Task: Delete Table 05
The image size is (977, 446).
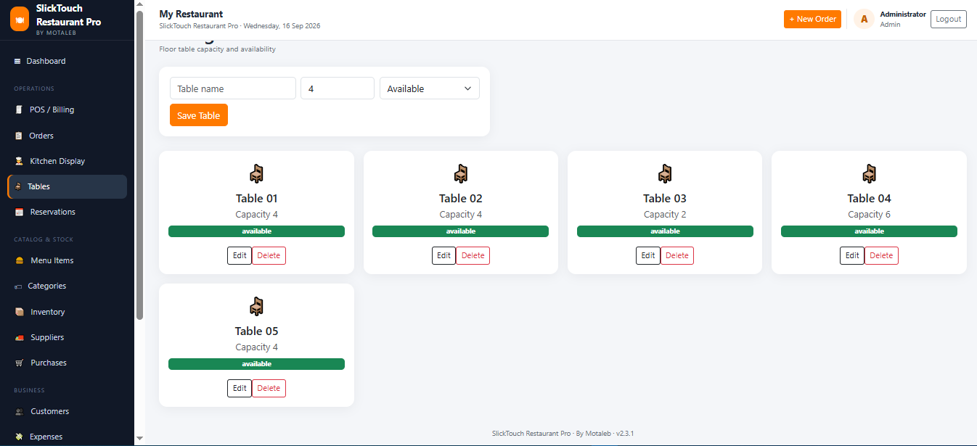Action: [x=269, y=388]
